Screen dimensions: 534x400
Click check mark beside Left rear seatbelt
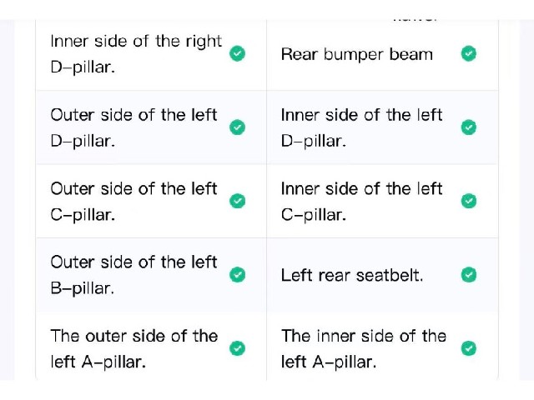(469, 275)
